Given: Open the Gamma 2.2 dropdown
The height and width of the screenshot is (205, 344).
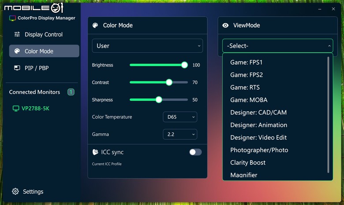Looking at the screenshot, I should coord(180,134).
